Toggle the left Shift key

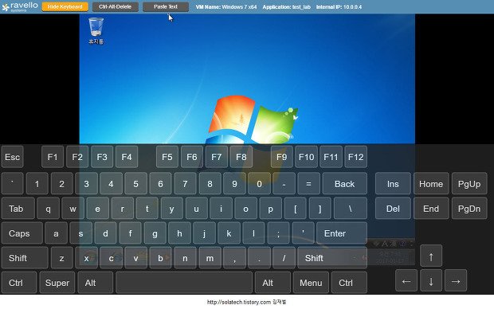[25, 258]
